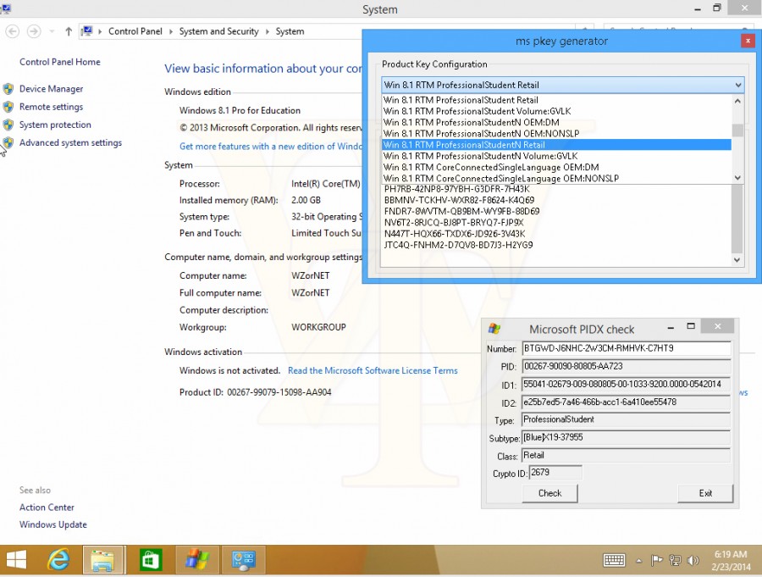
Task: Click the shield icon beside Advanced system settings
Action: click(x=8, y=143)
